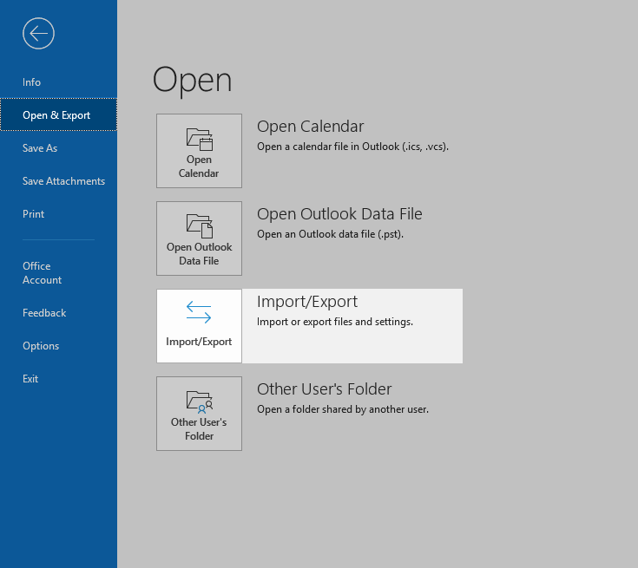Click the large 'Open' page title
638x568 pixels.
click(192, 81)
